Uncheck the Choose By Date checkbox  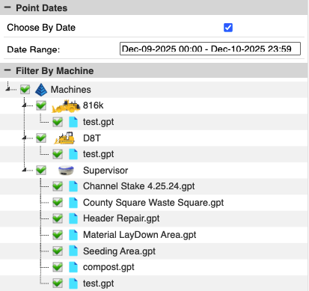pos(228,28)
